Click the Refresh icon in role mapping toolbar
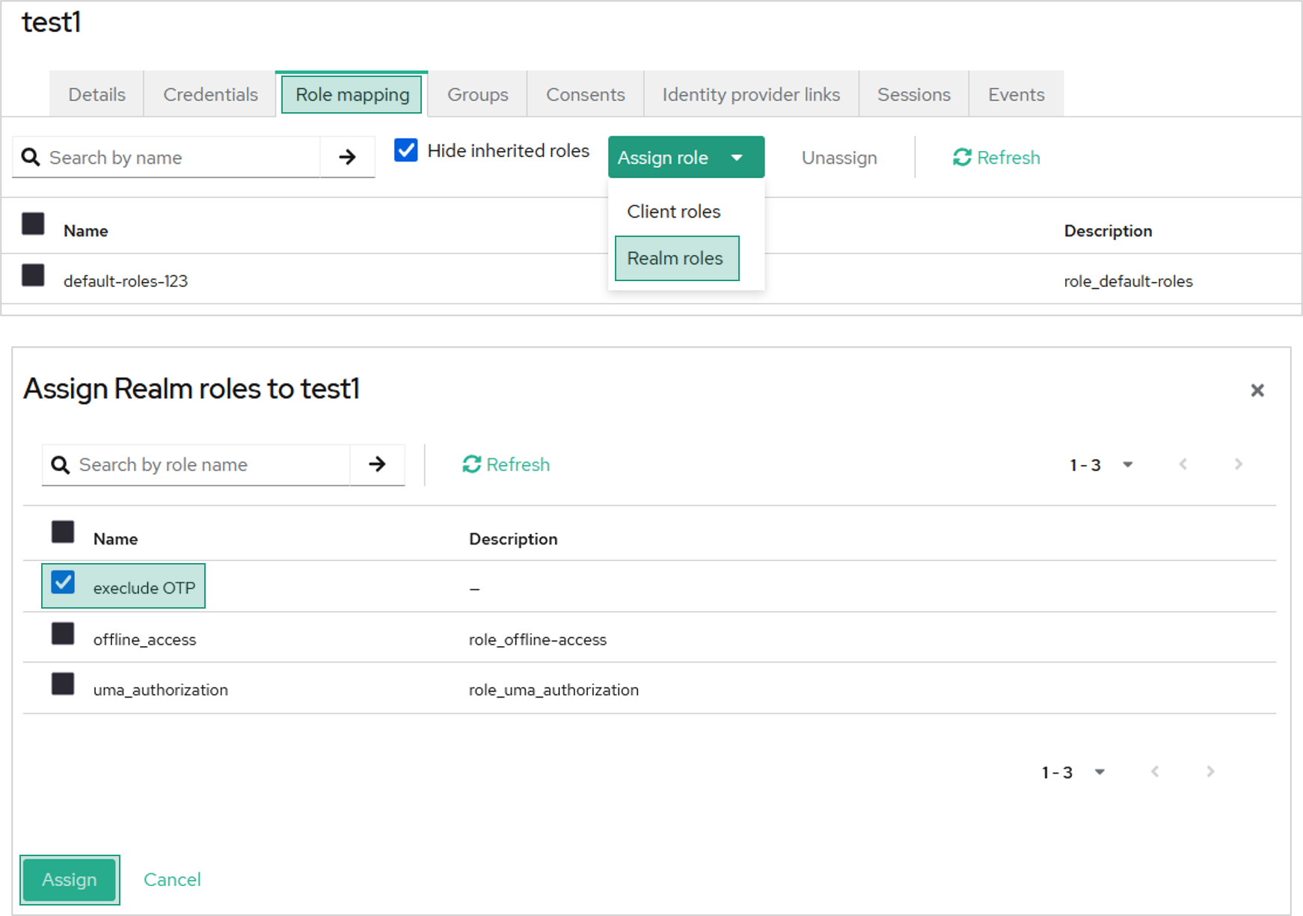 [962, 157]
